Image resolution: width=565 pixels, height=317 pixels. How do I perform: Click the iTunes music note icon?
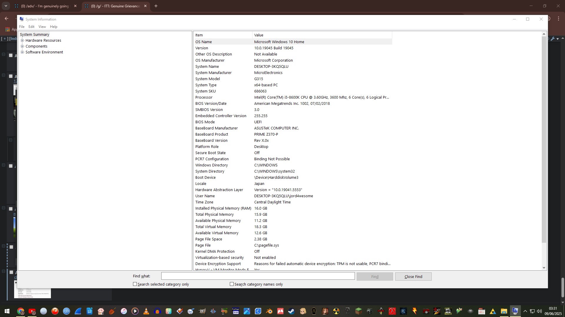coord(124,311)
